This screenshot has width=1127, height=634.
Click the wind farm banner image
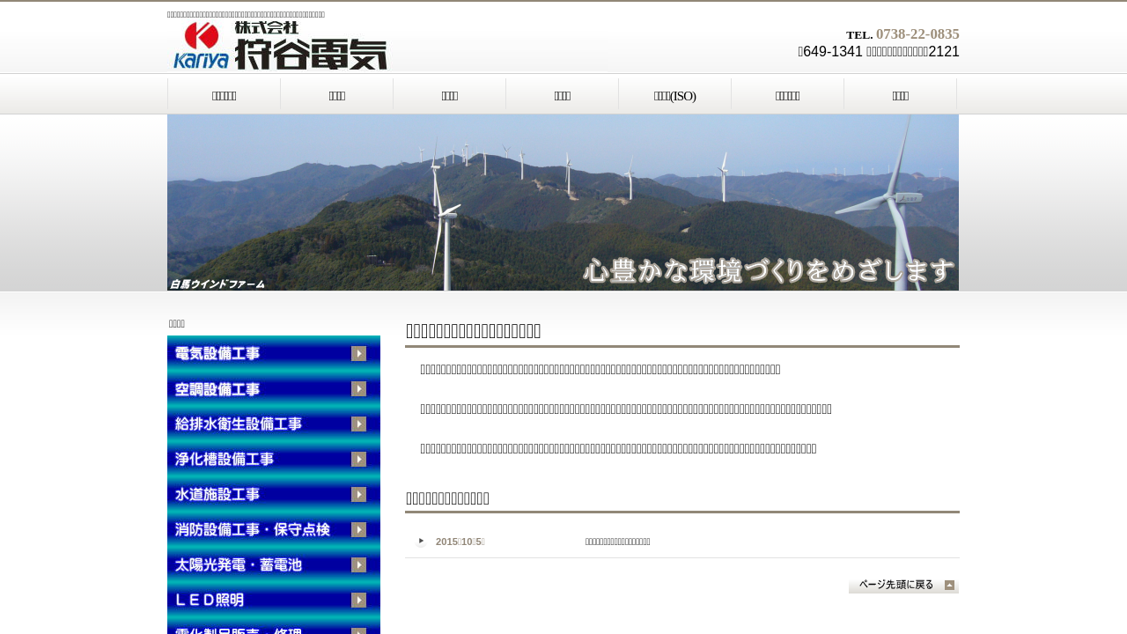coord(563,203)
